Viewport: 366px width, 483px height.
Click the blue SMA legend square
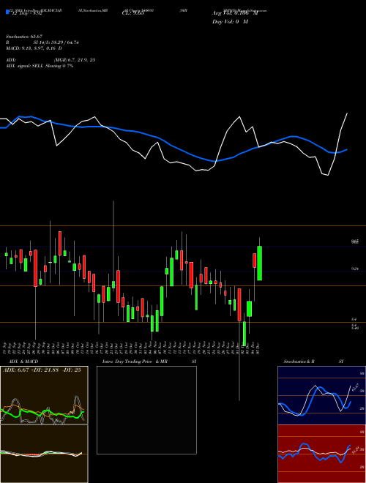point(7,12)
